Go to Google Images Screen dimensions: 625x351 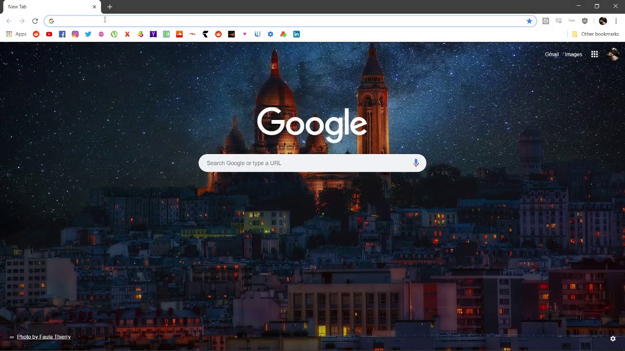click(574, 55)
